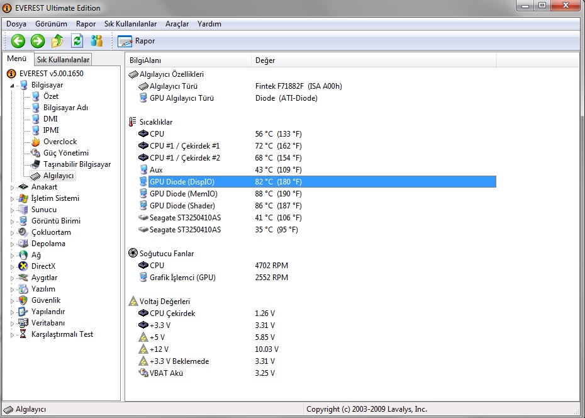Screen dimensions: 585x418
Task: Click the Ağ network globe icon
Action: [x=23, y=255]
